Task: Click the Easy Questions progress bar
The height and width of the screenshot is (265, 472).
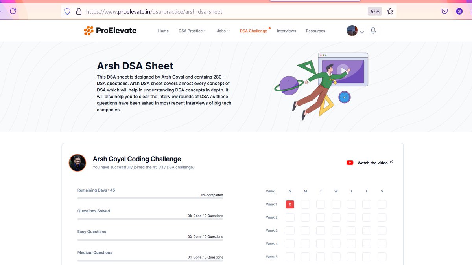Action: pos(150,240)
